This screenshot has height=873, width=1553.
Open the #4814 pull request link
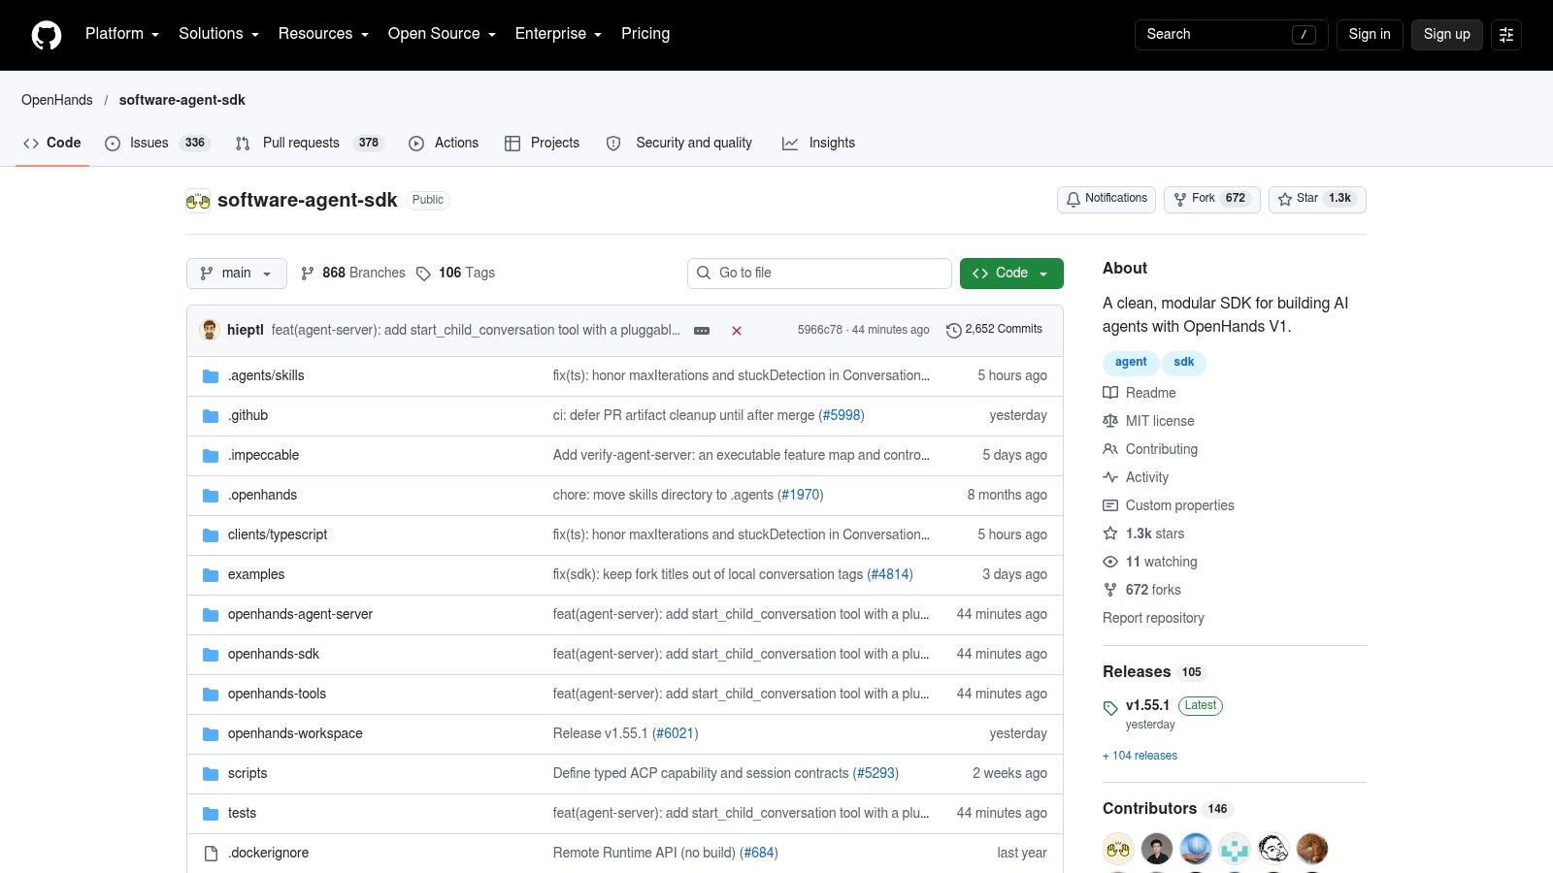coord(890,574)
